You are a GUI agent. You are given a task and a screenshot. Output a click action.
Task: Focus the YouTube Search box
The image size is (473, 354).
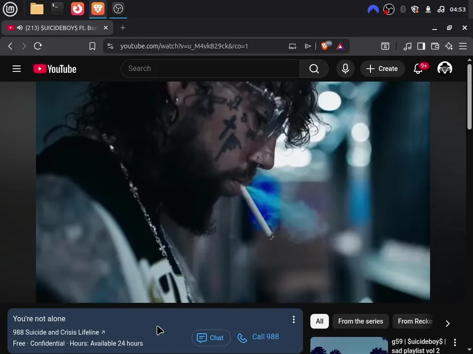[210, 69]
